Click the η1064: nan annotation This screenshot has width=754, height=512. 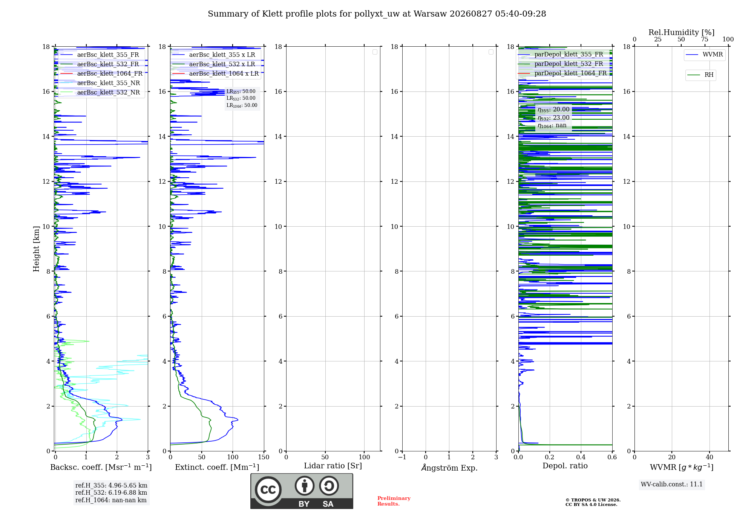(x=552, y=125)
